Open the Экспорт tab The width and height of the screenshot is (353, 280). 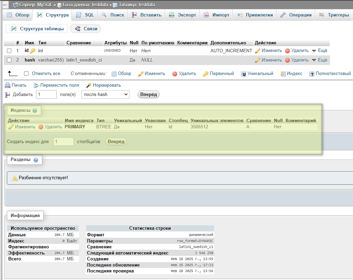pyautogui.click(x=182, y=15)
